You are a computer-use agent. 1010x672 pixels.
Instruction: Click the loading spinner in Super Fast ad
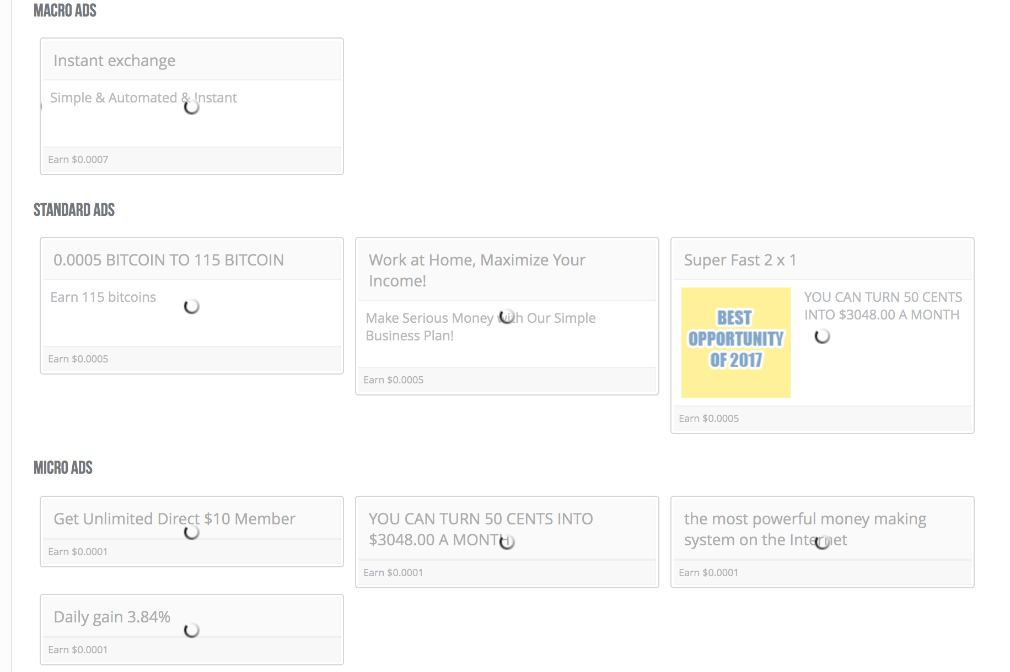(822, 336)
